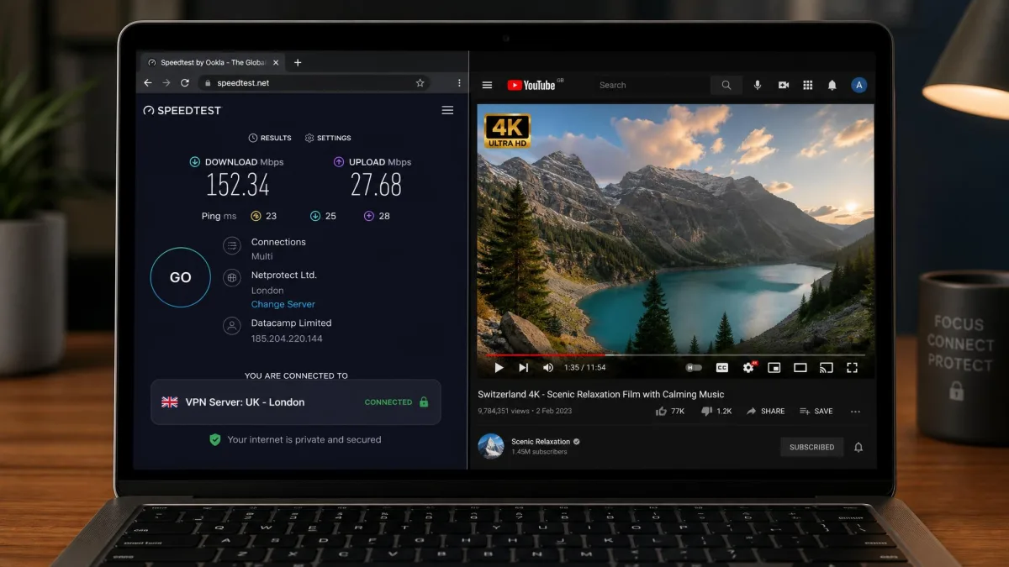
Task: Enter full screen mode
Action: [x=852, y=367]
